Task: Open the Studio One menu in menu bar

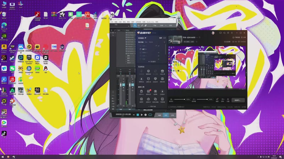Action: (150, 22)
